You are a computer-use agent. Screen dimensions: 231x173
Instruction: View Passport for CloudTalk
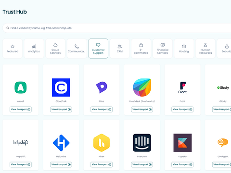point(61,110)
